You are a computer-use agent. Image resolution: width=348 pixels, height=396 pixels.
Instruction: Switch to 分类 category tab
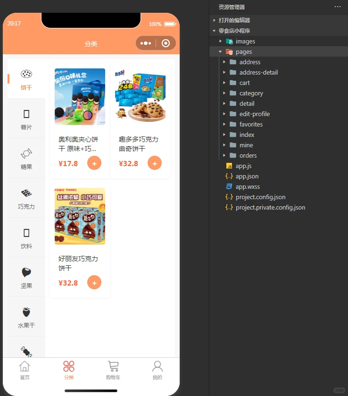click(x=69, y=370)
